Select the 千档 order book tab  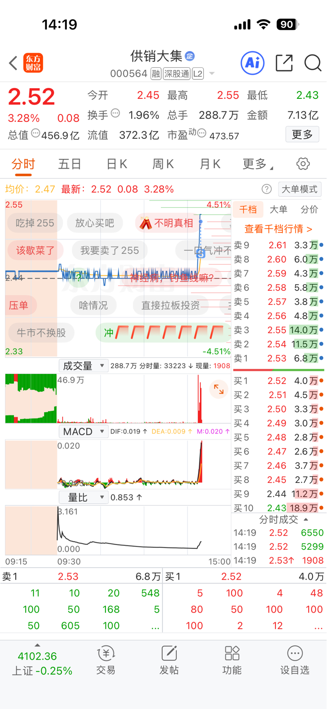pyautogui.click(x=248, y=210)
